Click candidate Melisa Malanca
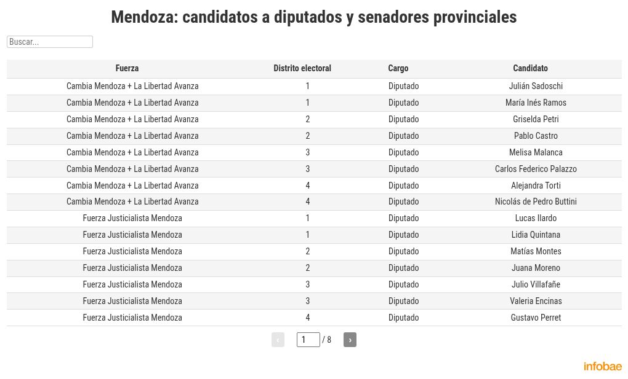This screenshot has width=628, height=379. coord(536,152)
